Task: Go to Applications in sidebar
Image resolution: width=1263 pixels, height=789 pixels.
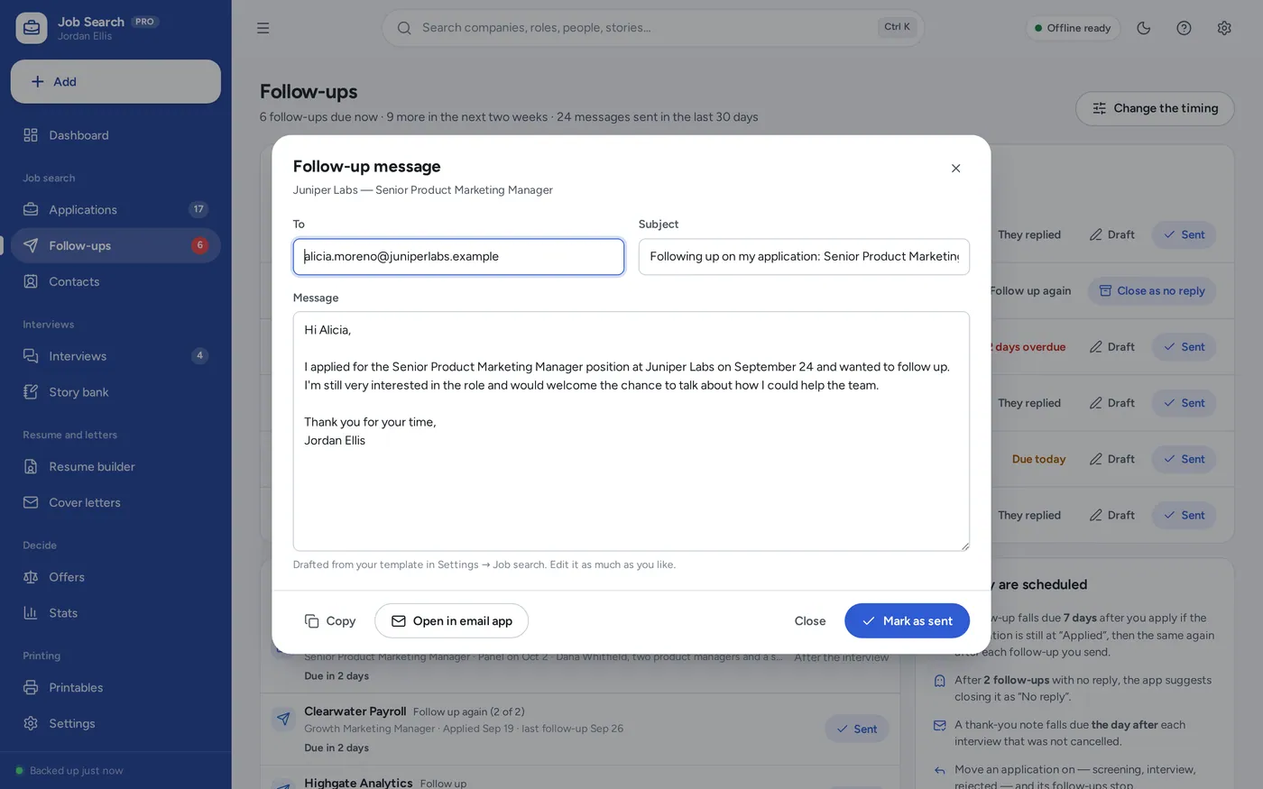Action: coord(115,209)
